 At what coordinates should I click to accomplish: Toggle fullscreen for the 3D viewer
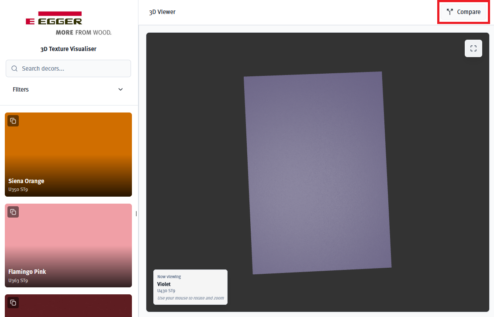[473, 48]
